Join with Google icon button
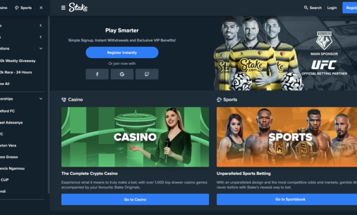The image size is (357, 215). point(122,74)
